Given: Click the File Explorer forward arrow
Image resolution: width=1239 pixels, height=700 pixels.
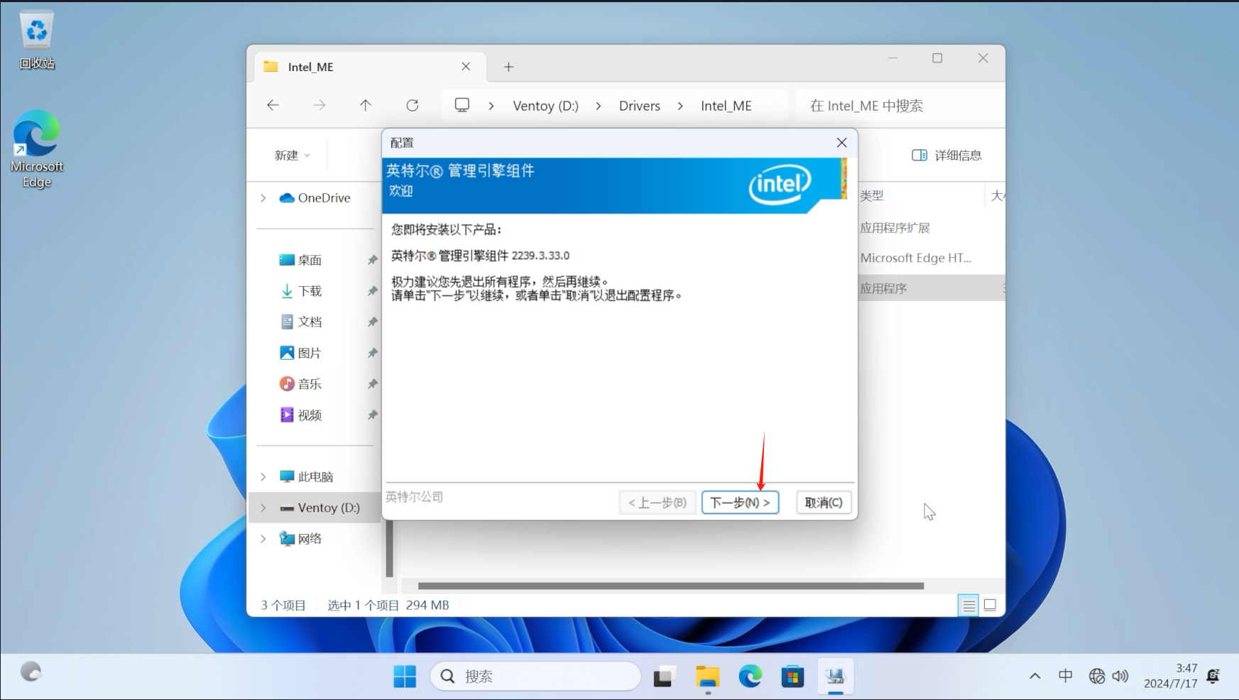Looking at the screenshot, I should coord(320,105).
